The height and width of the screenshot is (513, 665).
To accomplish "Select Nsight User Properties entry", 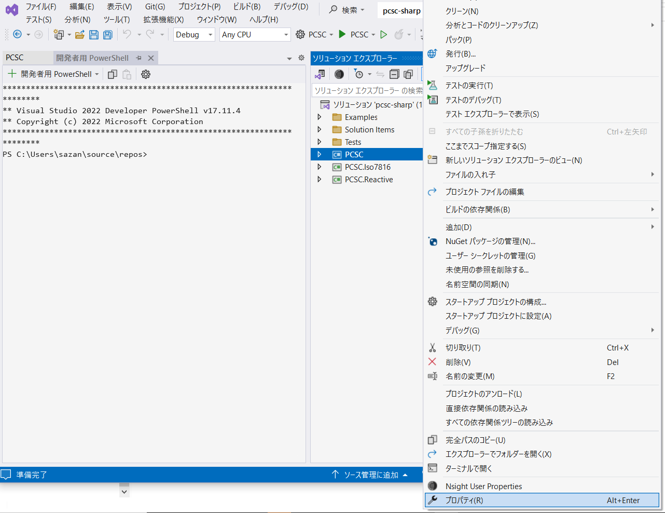I will point(542,487).
